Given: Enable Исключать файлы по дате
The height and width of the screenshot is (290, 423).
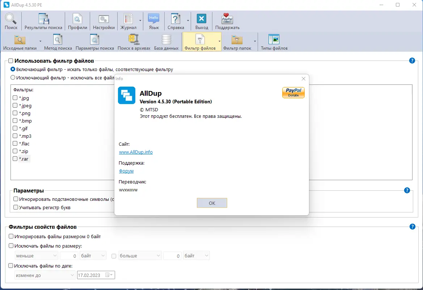Looking at the screenshot, I should (x=11, y=266).
